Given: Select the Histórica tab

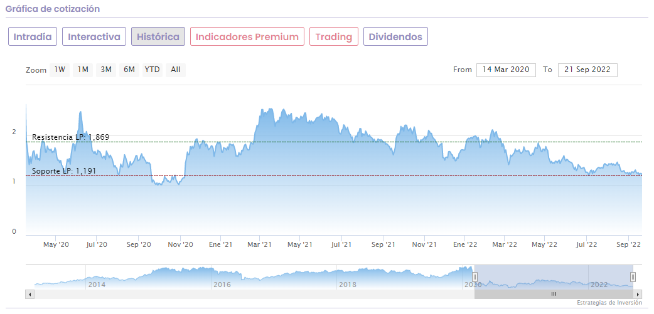Looking at the screenshot, I should [158, 37].
